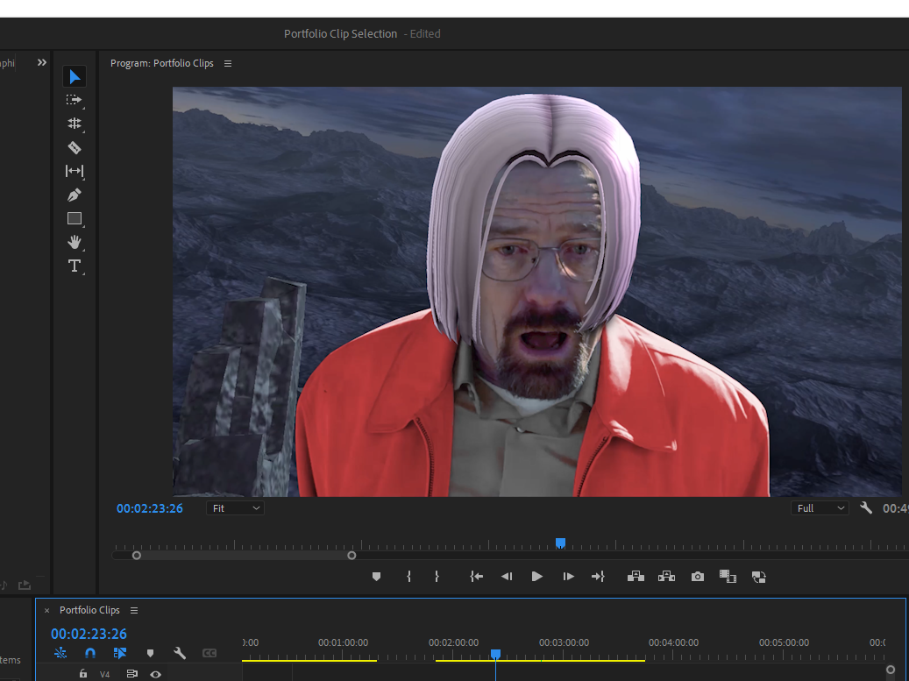909x681 pixels.
Task: Toggle insert sequences as nests
Action: point(60,653)
